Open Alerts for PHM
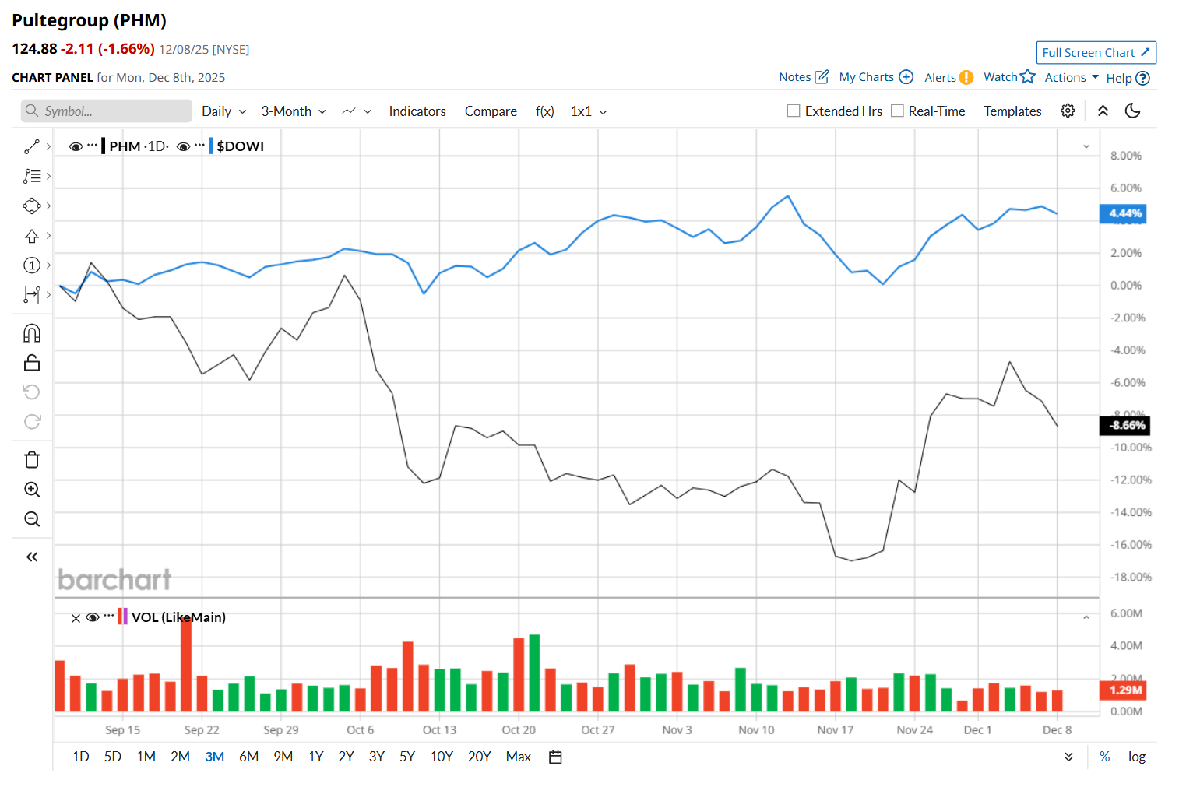 948,77
